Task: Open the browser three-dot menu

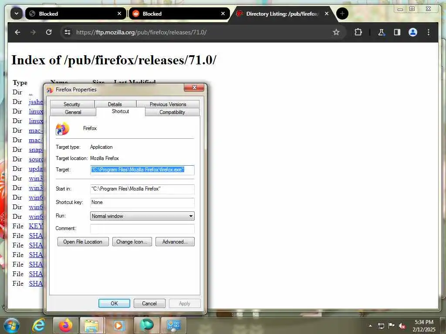Action: click(x=429, y=32)
